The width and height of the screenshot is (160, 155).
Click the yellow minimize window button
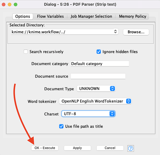10,5
